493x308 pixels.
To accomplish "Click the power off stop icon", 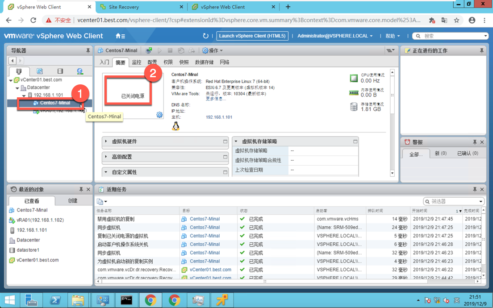I will 170,50.
